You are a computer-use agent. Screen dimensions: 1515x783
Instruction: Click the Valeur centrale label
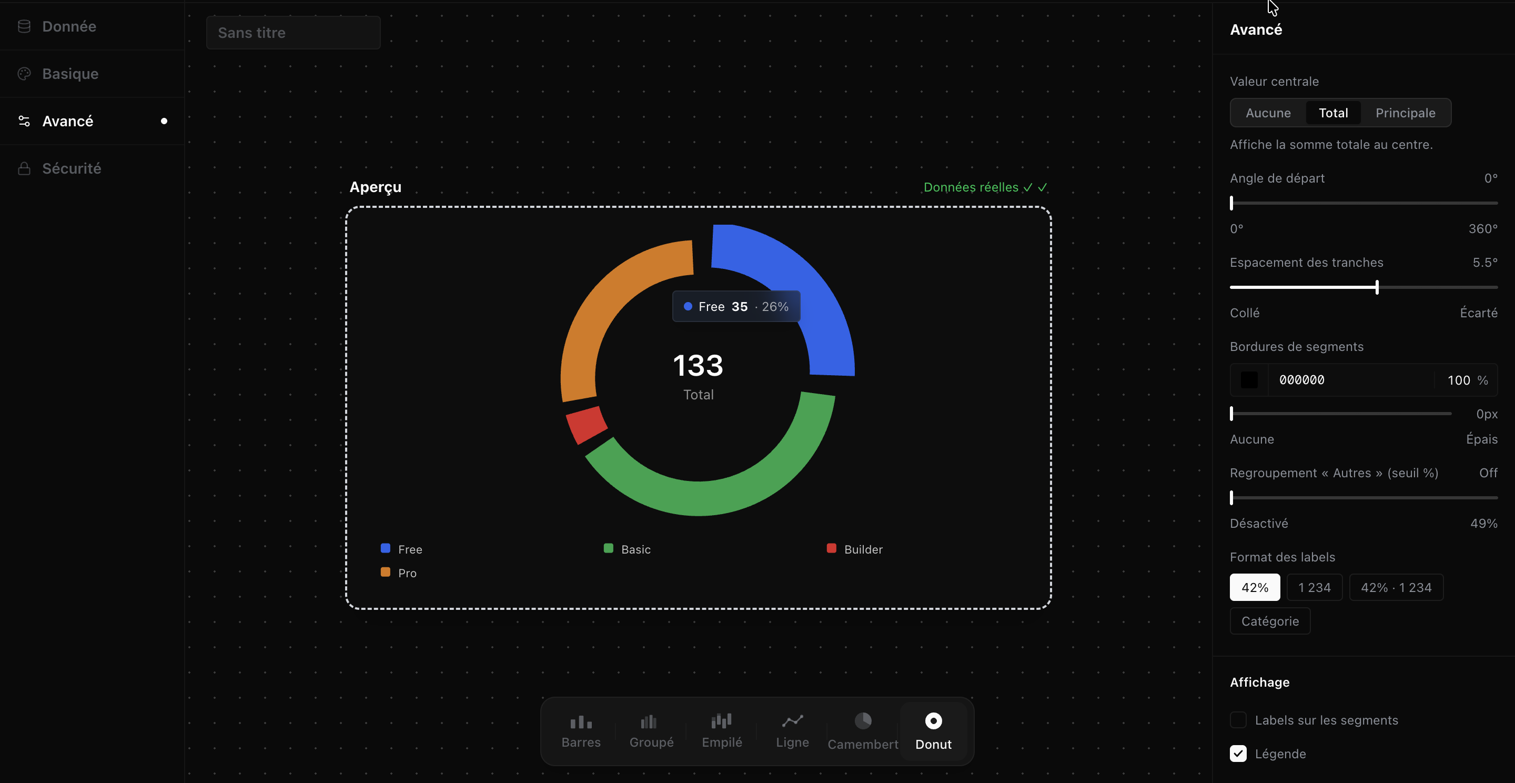[1274, 81]
